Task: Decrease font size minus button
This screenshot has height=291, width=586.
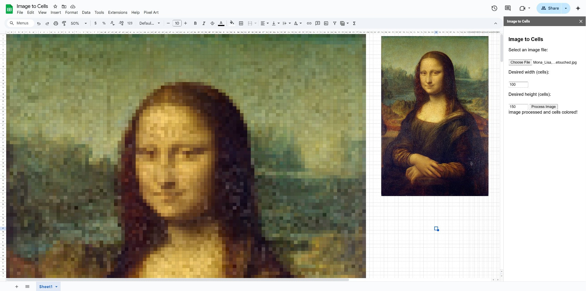Action: [x=168, y=23]
